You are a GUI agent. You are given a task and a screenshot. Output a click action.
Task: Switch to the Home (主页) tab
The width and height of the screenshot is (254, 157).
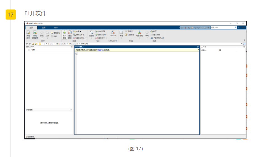(31, 28)
